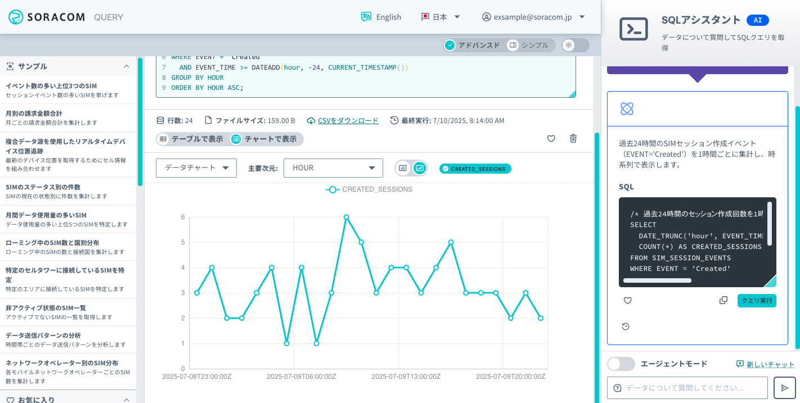Click the CSV download cloud icon

pos(311,120)
